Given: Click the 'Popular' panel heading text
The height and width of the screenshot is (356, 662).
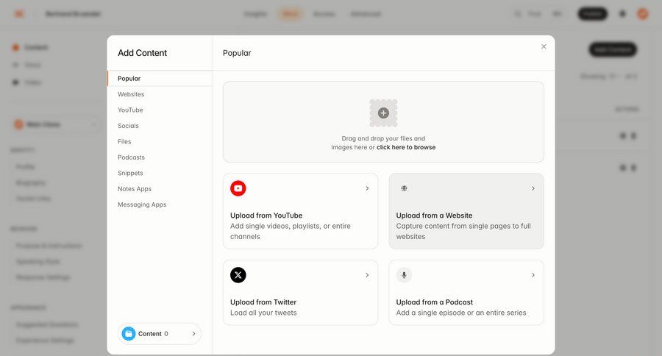Looking at the screenshot, I should pos(237,53).
